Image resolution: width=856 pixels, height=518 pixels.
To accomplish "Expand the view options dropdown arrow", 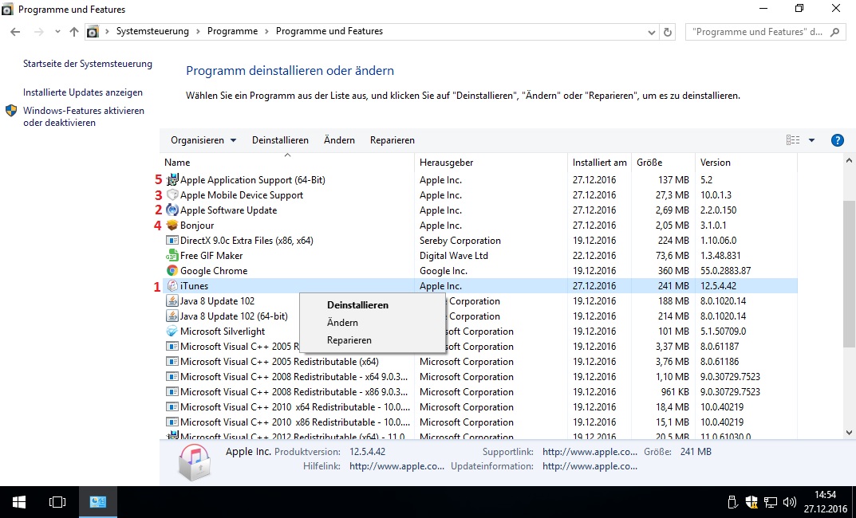I will click(x=812, y=140).
